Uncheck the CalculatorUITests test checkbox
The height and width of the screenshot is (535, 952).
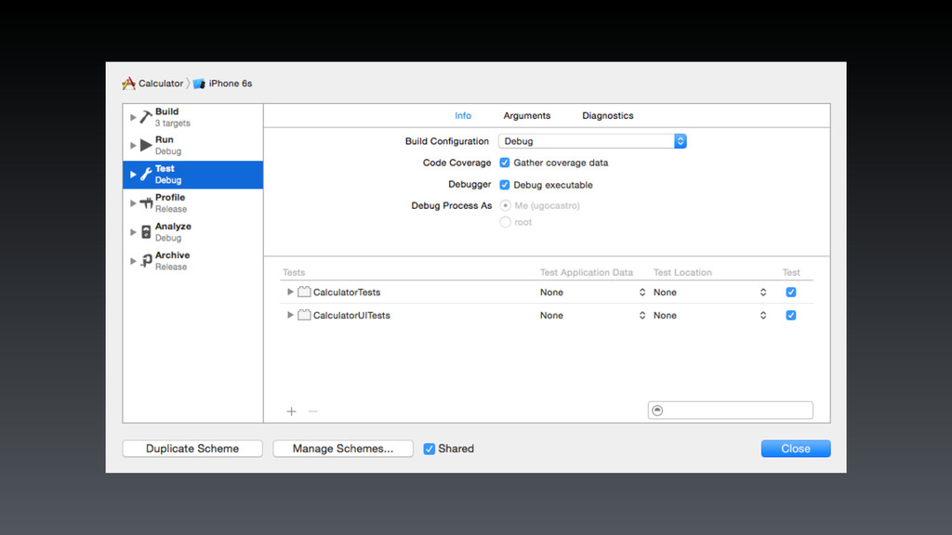click(790, 316)
